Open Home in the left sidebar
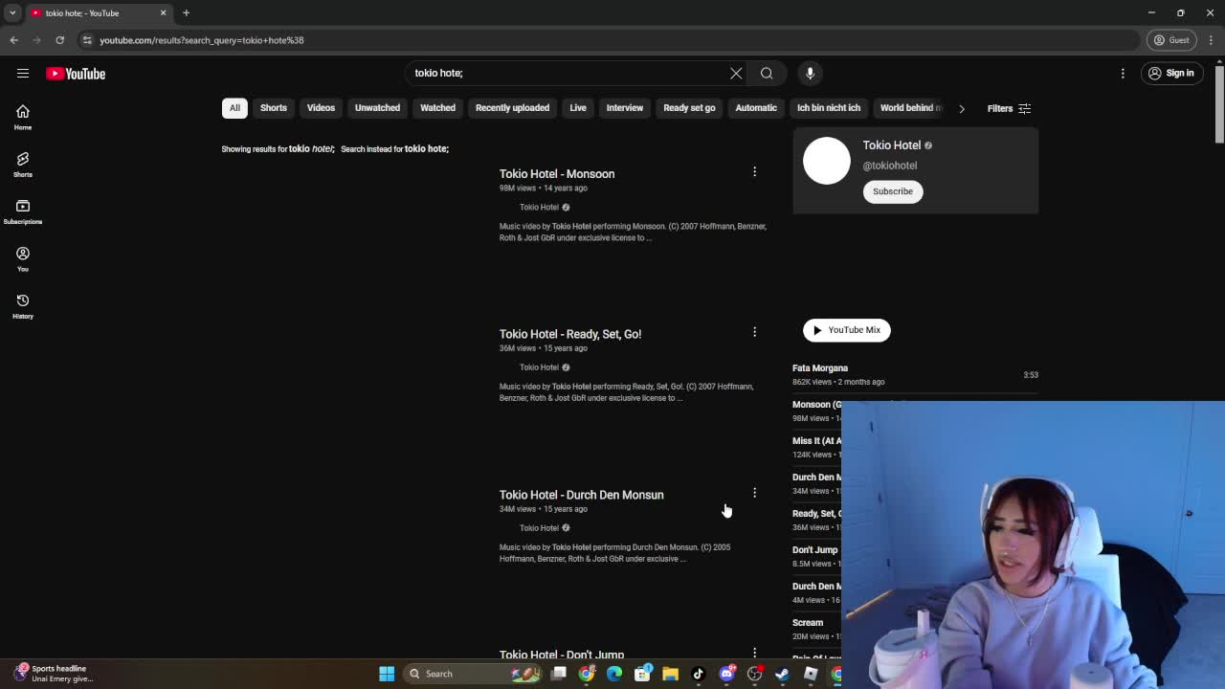This screenshot has width=1225, height=689. (x=23, y=117)
